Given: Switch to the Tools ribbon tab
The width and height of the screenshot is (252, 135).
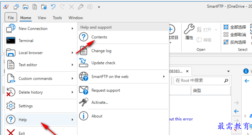Looking at the screenshot, I should click(57, 18).
